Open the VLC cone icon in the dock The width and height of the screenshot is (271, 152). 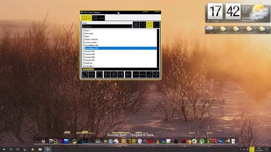(x=158, y=142)
